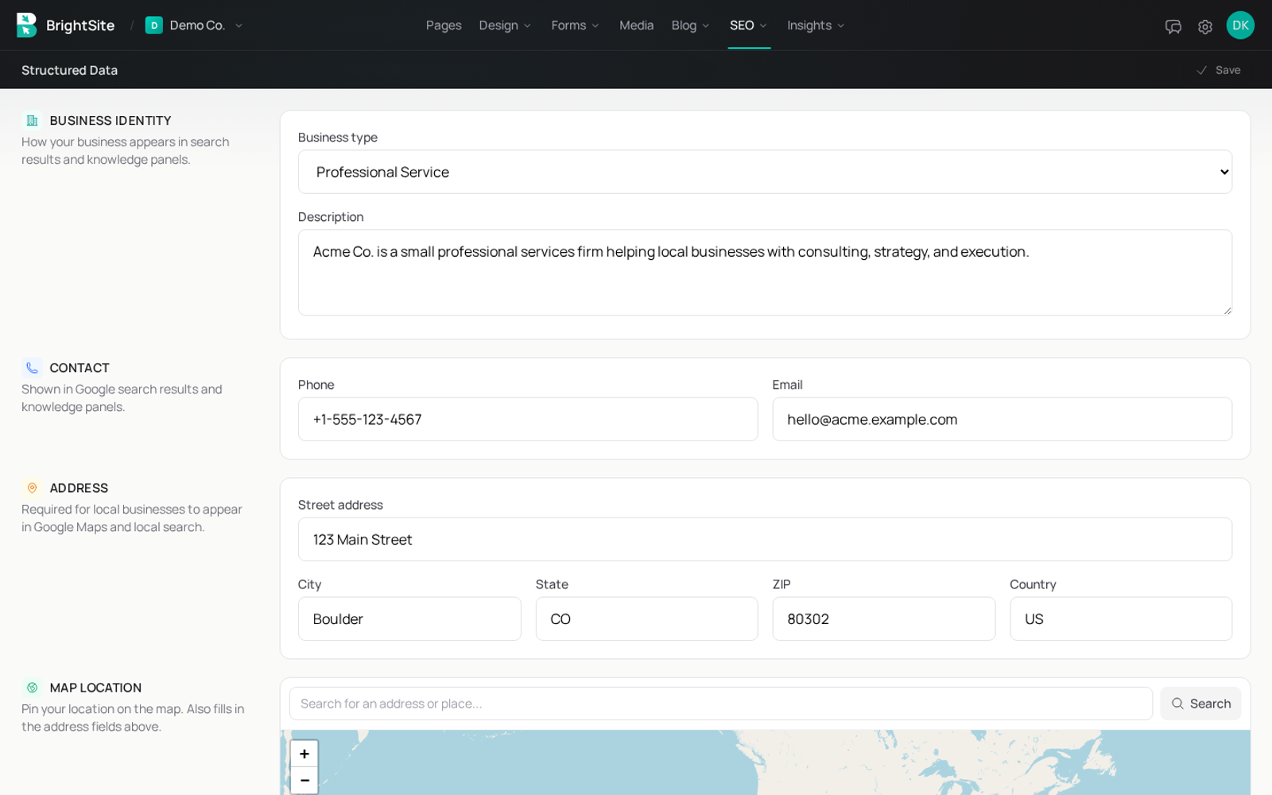This screenshot has height=795, width=1272.
Task: Edit the Description text area
Action: click(765, 273)
